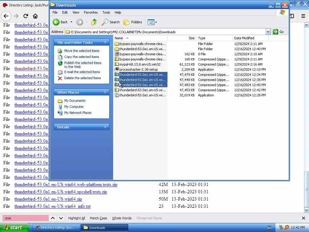Click E-mail the selected items

[82, 72]
